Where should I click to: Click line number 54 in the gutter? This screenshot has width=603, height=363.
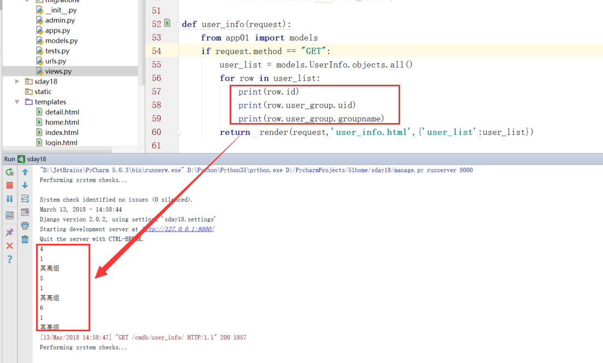click(156, 51)
